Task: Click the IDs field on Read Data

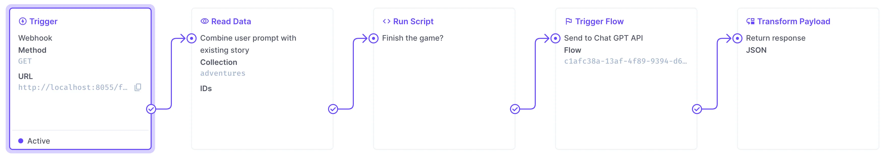Action: click(206, 88)
